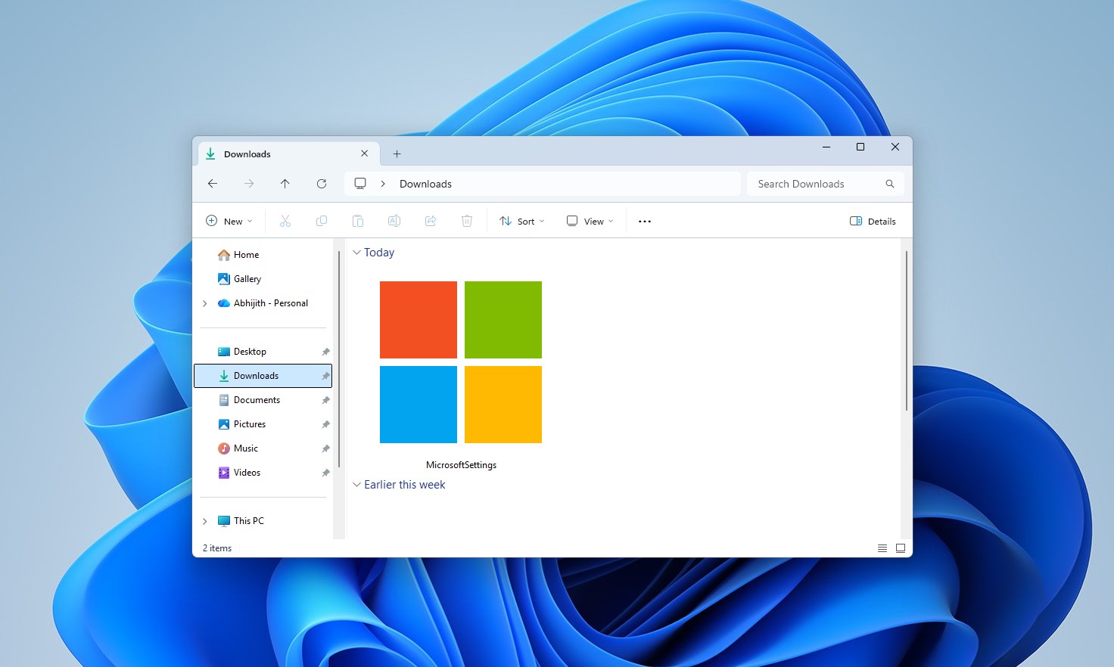
Task: Click the Share icon in toolbar
Action: click(x=431, y=221)
